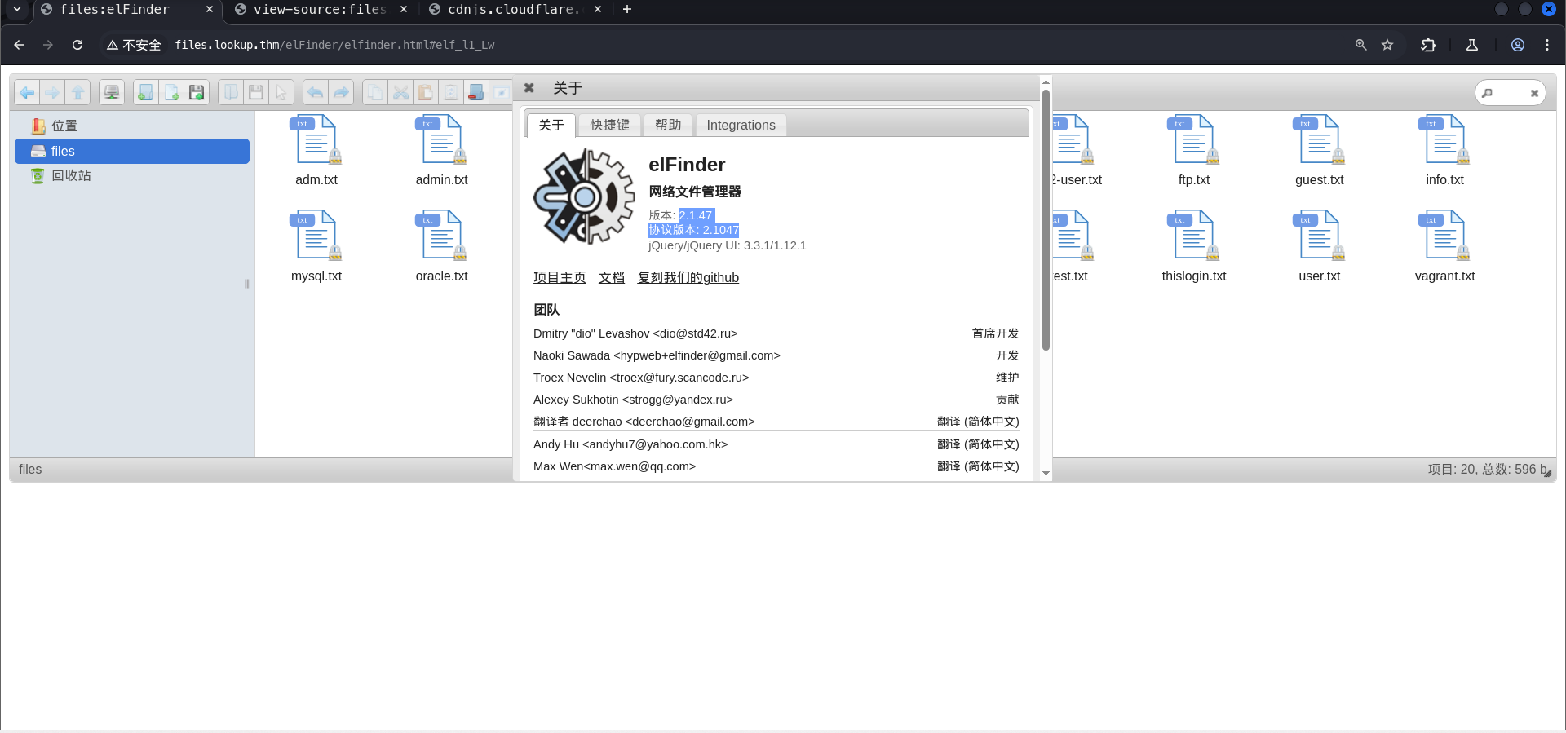The height and width of the screenshot is (733, 1566).
Task: Select admin.txt file icon
Action: (x=441, y=140)
